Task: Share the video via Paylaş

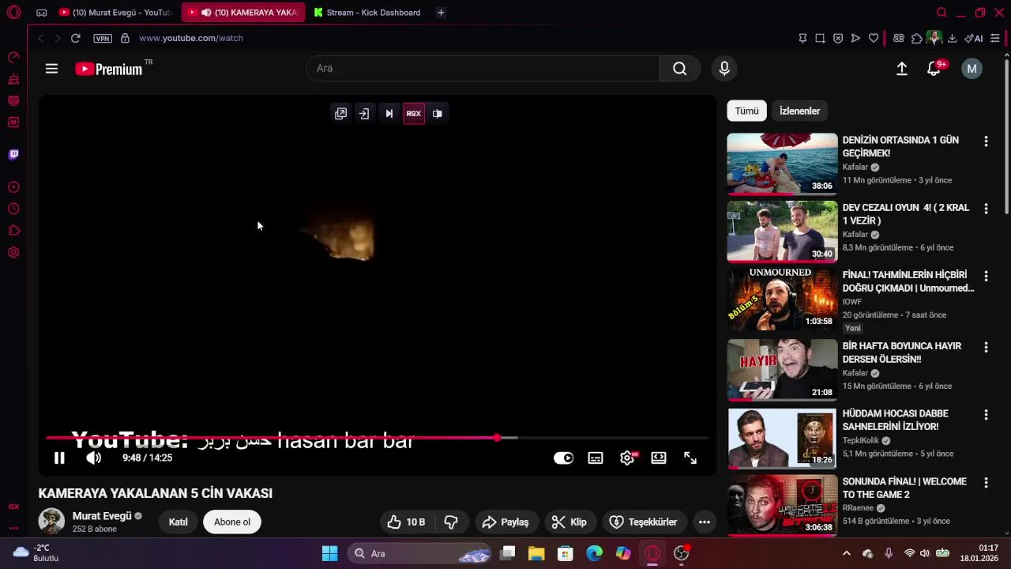Action: coord(505,522)
